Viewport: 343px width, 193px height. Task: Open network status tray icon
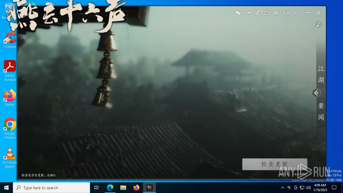point(302,188)
